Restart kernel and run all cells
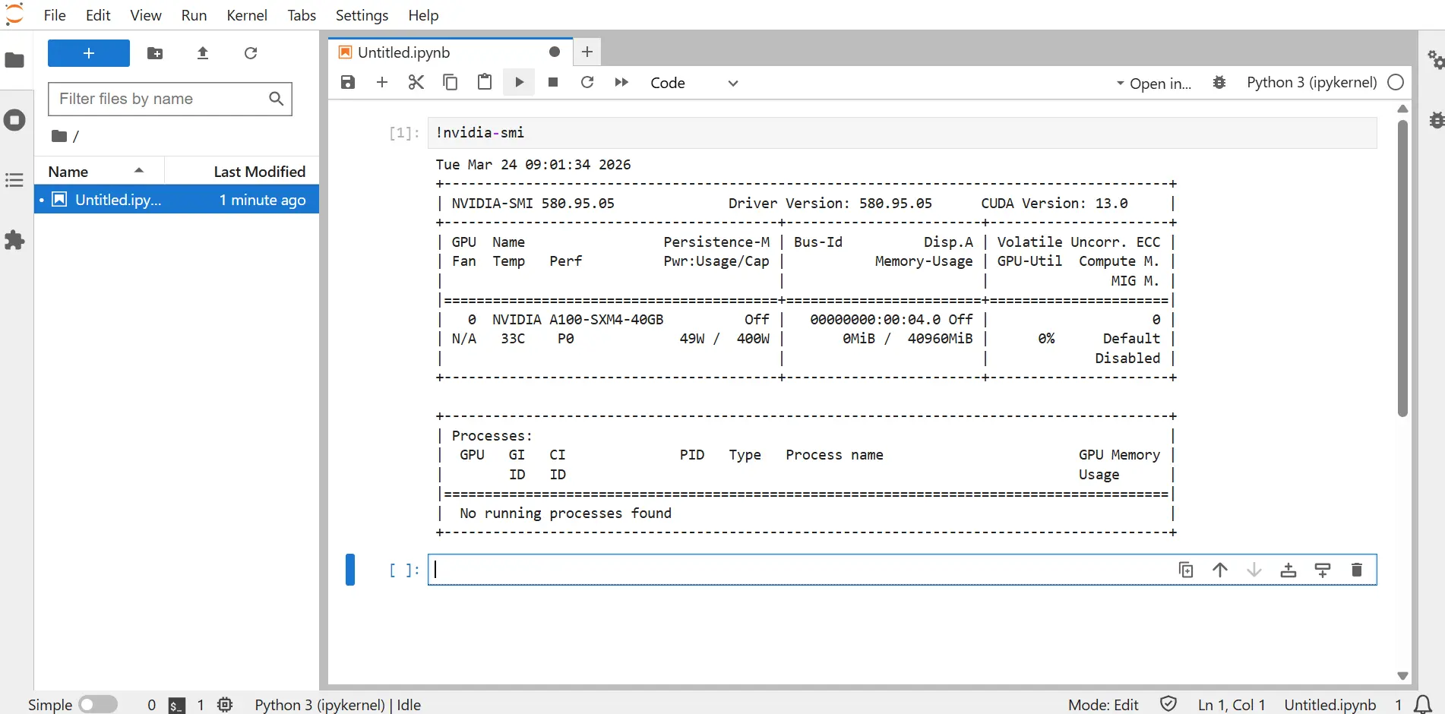 click(621, 82)
